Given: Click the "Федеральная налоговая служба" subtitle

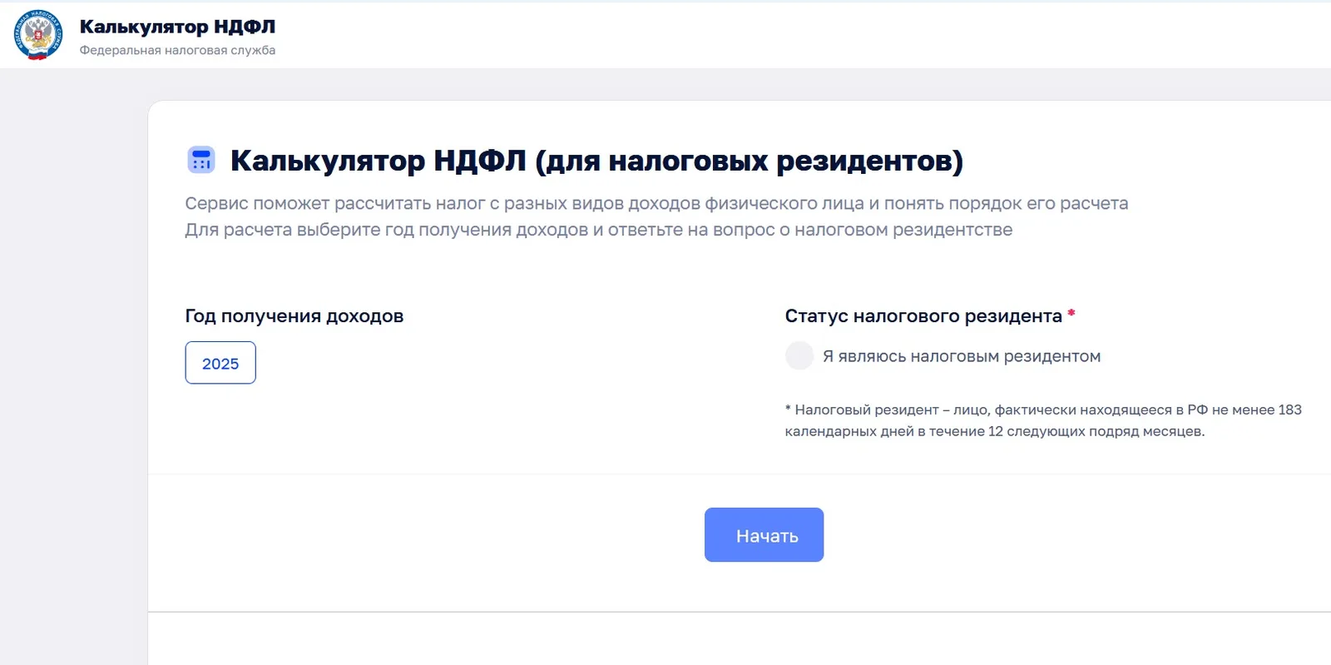Looking at the screenshot, I should pyautogui.click(x=177, y=50).
